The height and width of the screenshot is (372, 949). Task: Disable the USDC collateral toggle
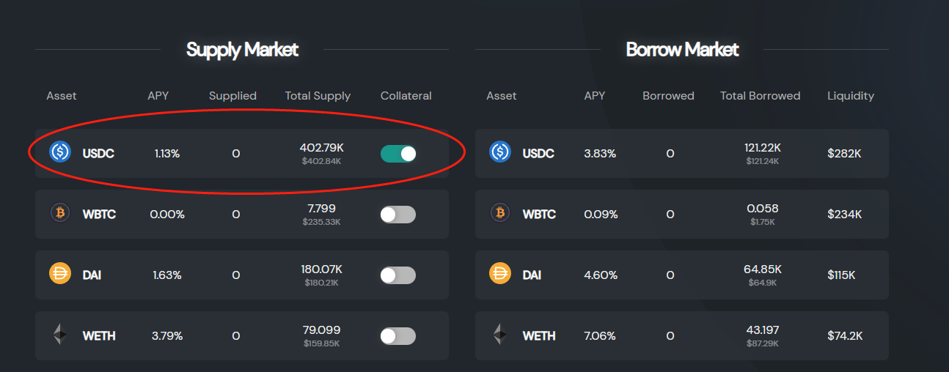398,153
